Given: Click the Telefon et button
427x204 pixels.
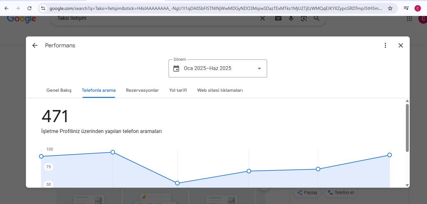Looking at the screenshot, I should [x=341, y=192].
